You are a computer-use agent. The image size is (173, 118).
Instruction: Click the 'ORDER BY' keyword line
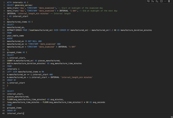point(11,111)
